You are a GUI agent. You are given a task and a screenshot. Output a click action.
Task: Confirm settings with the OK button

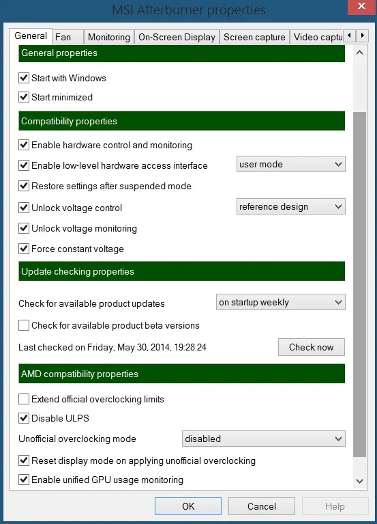pyautogui.click(x=188, y=506)
